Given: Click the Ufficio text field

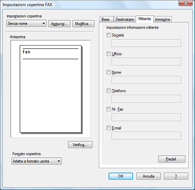Looking at the screenshot, I should click(x=146, y=62).
